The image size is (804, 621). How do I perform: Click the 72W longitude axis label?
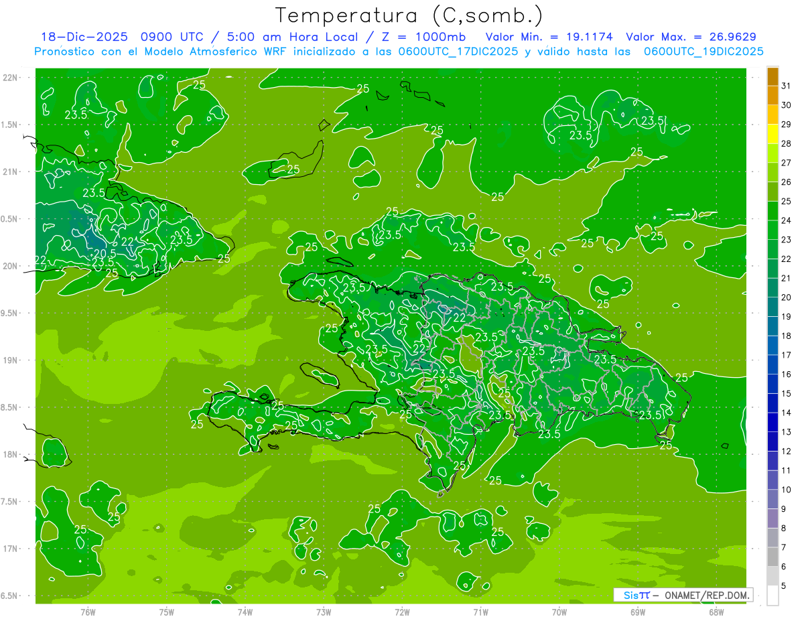(402, 612)
